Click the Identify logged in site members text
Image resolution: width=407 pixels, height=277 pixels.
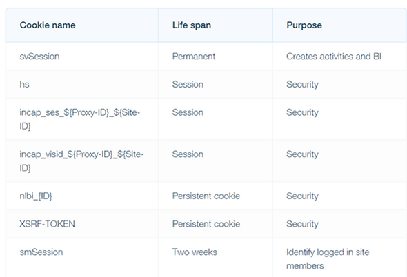(x=328, y=259)
